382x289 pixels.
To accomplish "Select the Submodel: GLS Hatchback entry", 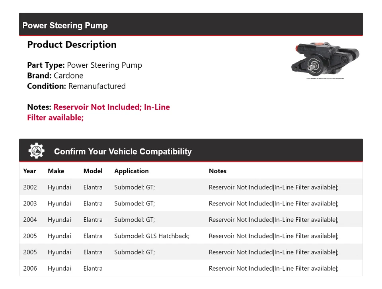I will pos(152,236).
